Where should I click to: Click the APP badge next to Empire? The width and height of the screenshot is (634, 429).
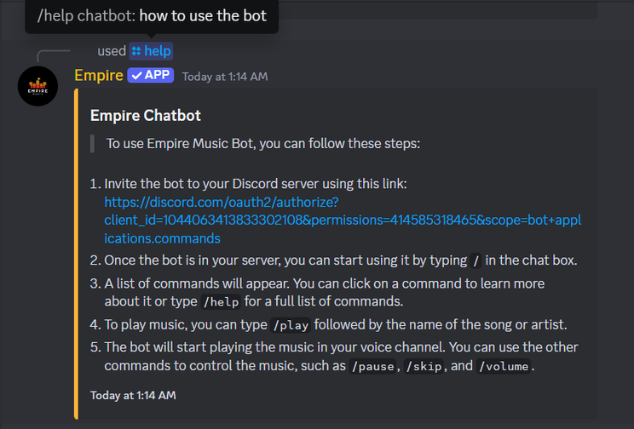click(151, 75)
